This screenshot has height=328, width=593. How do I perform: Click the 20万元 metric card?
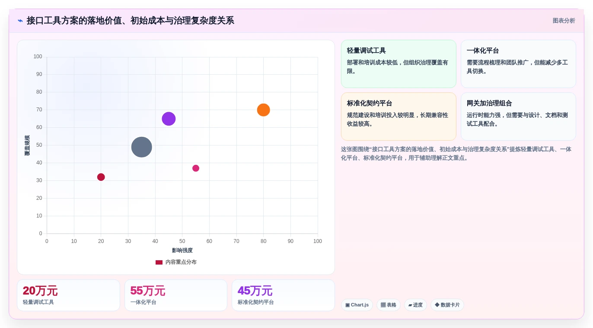68,295
